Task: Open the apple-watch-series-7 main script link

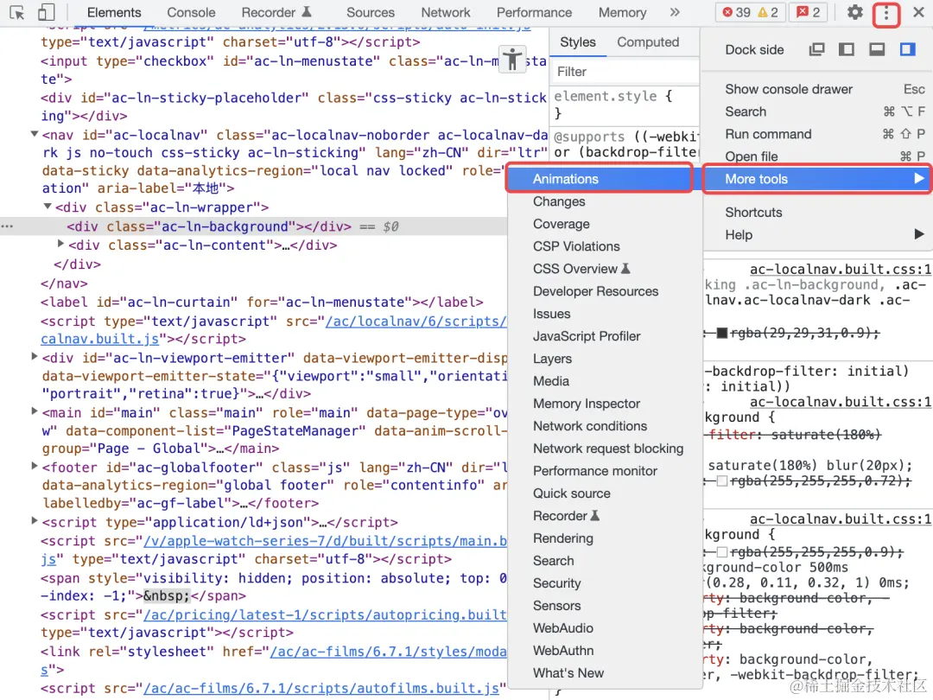Action: click(325, 541)
